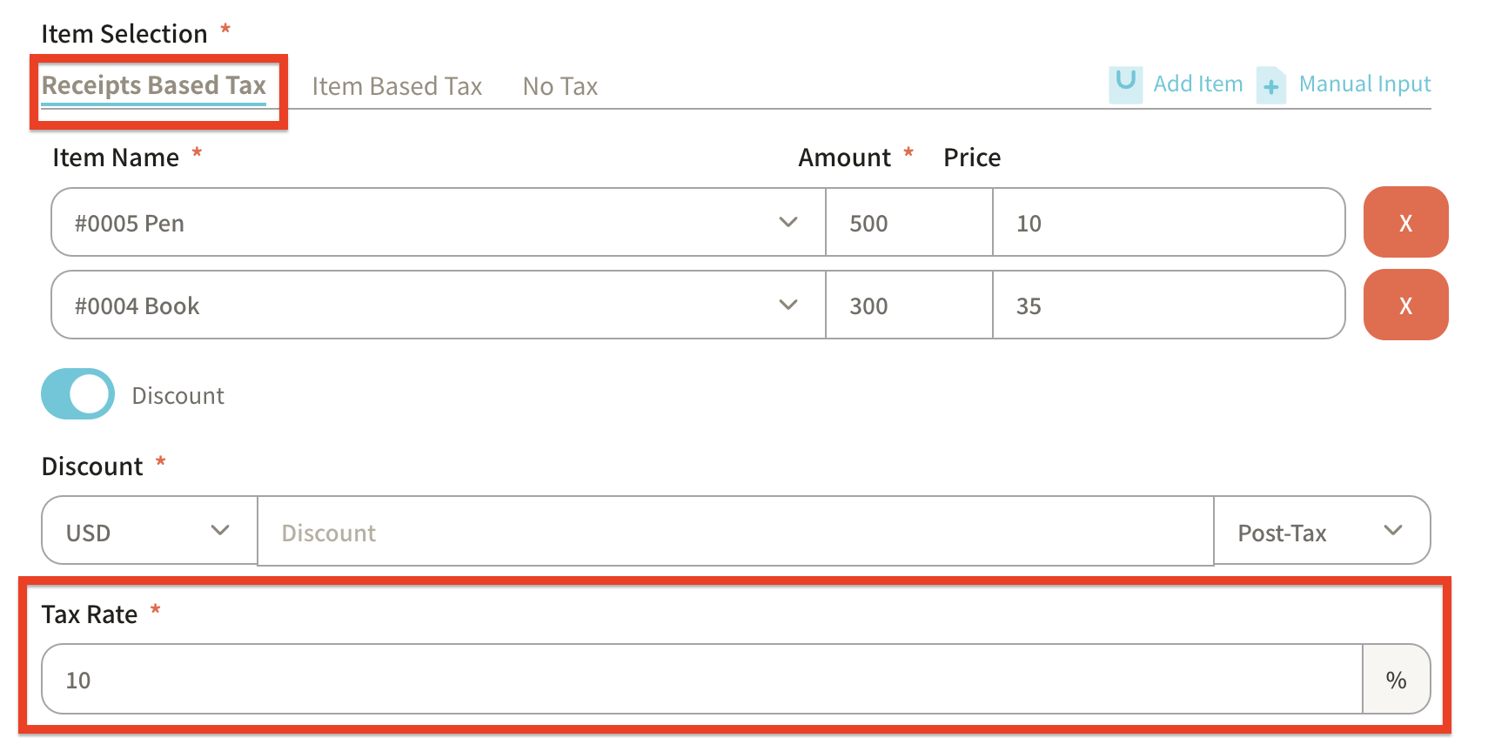
Task: Switch to the No Tax tab
Action: tap(560, 86)
